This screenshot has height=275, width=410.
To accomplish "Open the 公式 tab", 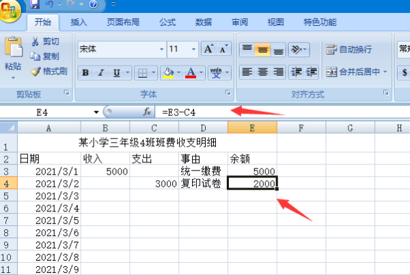I will pyautogui.click(x=167, y=23).
